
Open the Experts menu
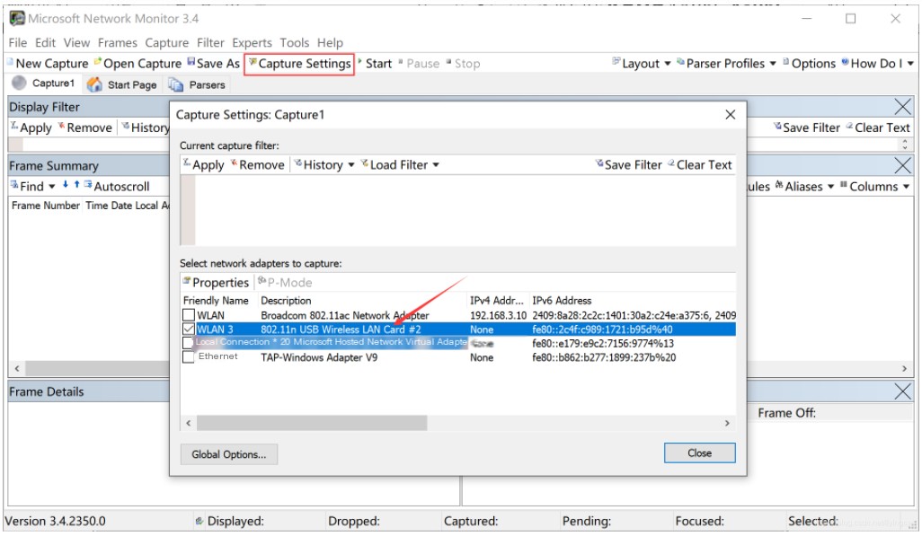[253, 42]
